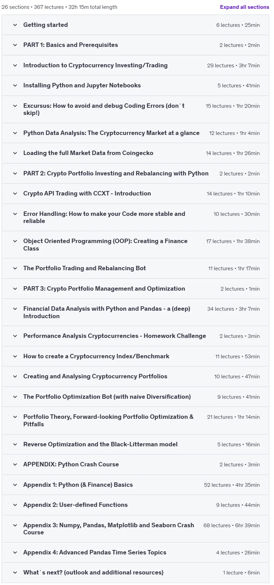Click chevron icon for Portfolio Trading and Rebalancing Bot
Screen dimensions: 274x585
pos(15,268)
